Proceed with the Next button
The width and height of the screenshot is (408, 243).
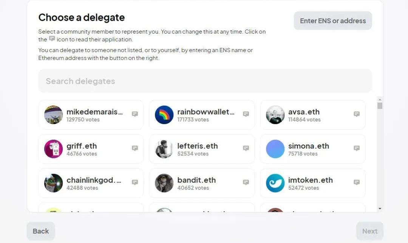point(370,231)
